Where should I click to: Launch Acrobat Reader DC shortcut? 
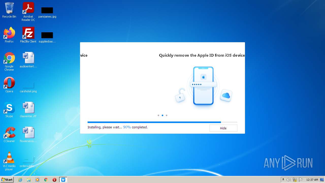28,12
